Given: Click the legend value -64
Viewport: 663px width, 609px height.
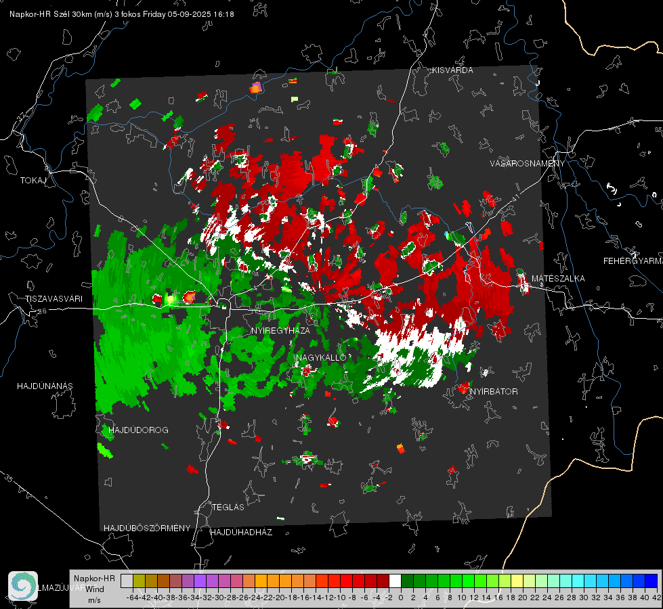Looking at the screenshot, I should pyautogui.click(x=132, y=597).
